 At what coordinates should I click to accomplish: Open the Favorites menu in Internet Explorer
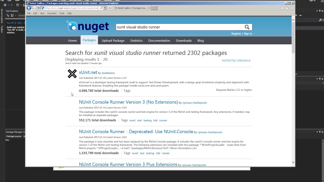[52, 13]
